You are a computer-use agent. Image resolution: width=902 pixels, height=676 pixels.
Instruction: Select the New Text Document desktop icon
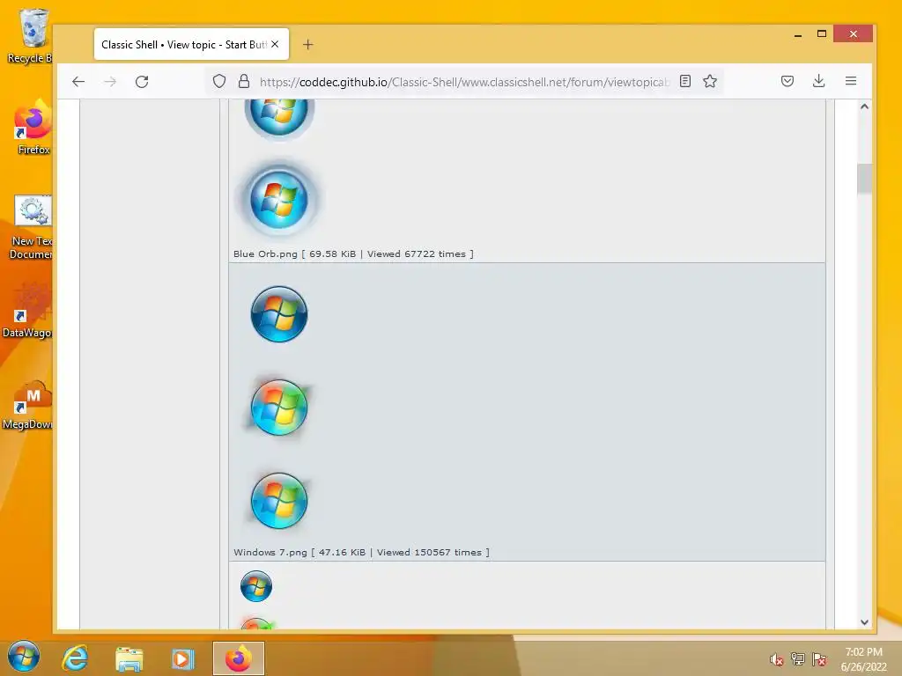31,228
